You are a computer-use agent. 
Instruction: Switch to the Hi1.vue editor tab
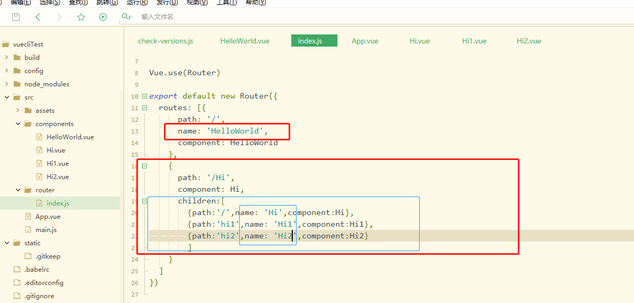pyautogui.click(x=474, y=41)
